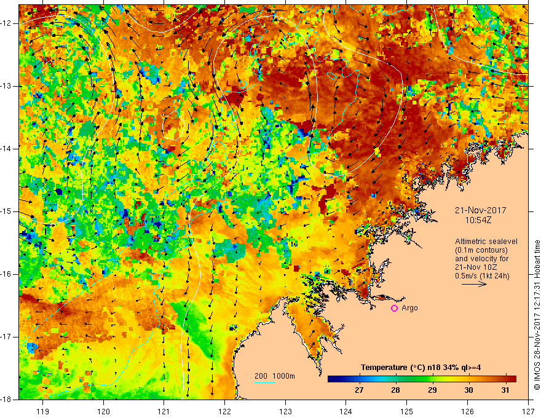This screenshot has height=418, width=541.
Task: Click the longitude label '123'
Action: [x=285, y=411]
